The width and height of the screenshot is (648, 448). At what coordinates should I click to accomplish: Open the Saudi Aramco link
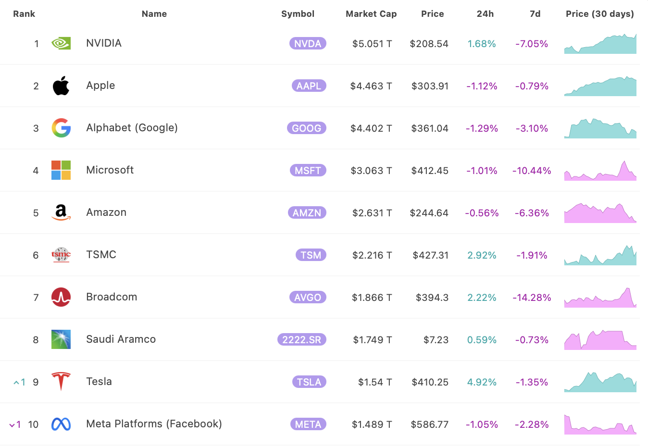point(121,339)
